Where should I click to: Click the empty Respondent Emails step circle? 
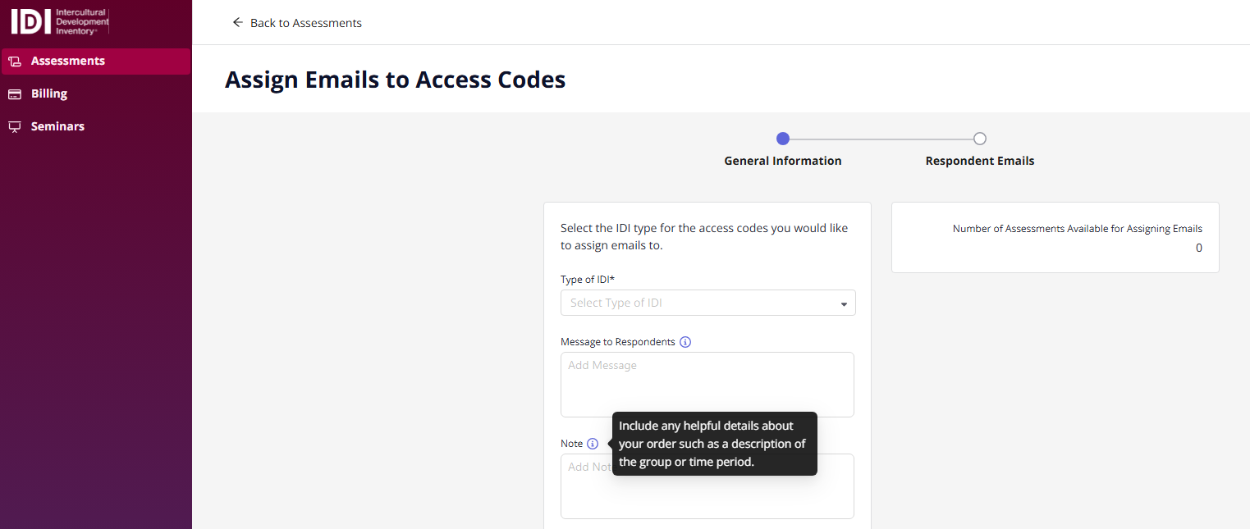pos(980,139)
